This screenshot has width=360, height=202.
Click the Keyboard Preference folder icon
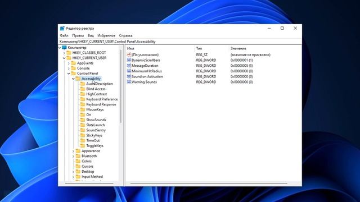(83, 99)
